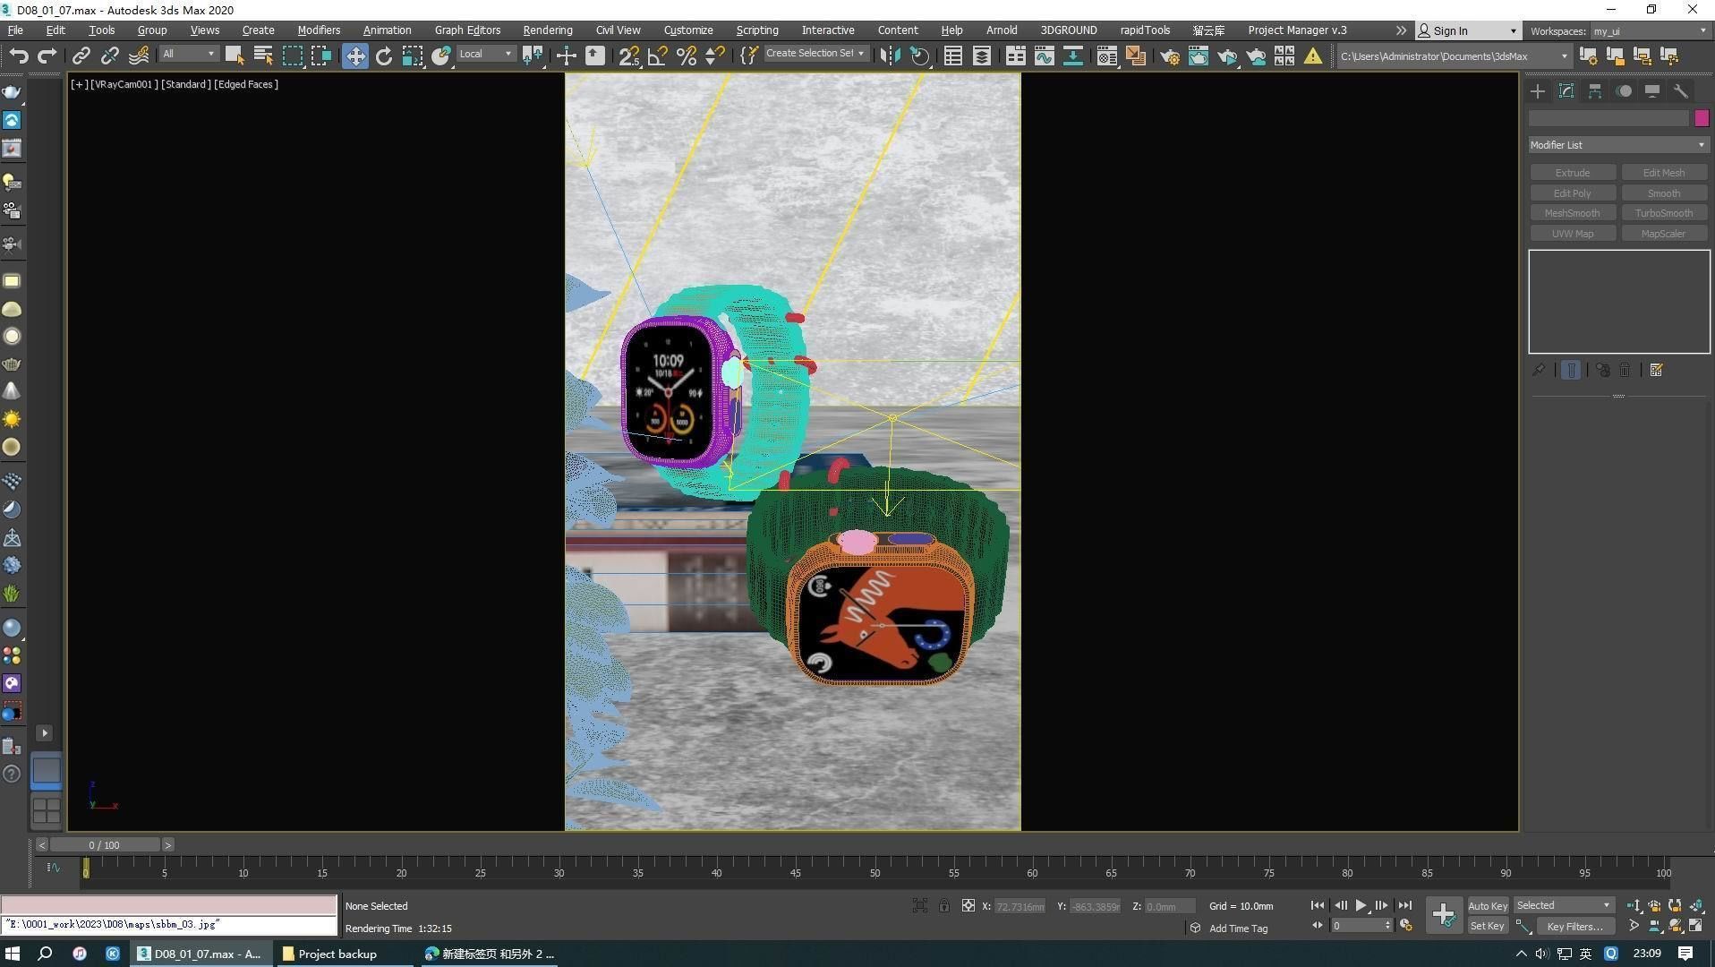Open the Scripting menu
Image resolution: width=1715 pixels, height=967 pixels.
coord(757,30)
